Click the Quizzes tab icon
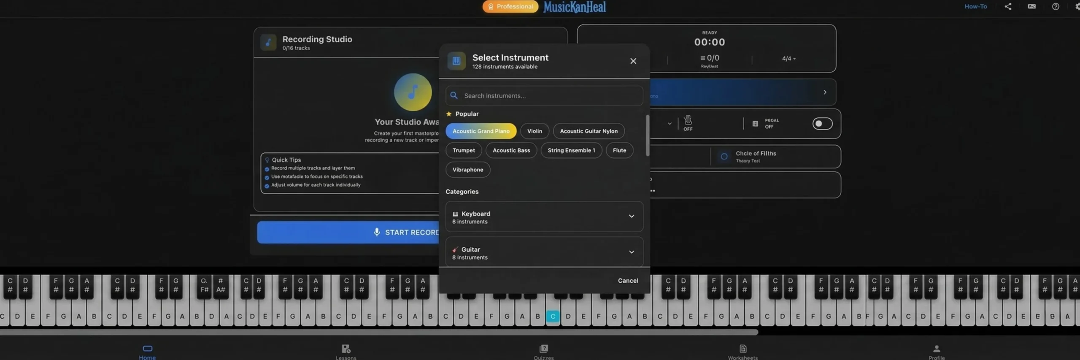 pos(543,349)
